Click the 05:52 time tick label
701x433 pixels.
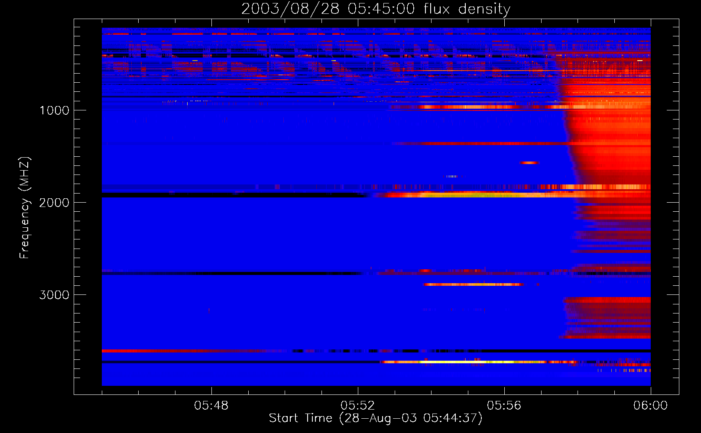tap(358, 406)
